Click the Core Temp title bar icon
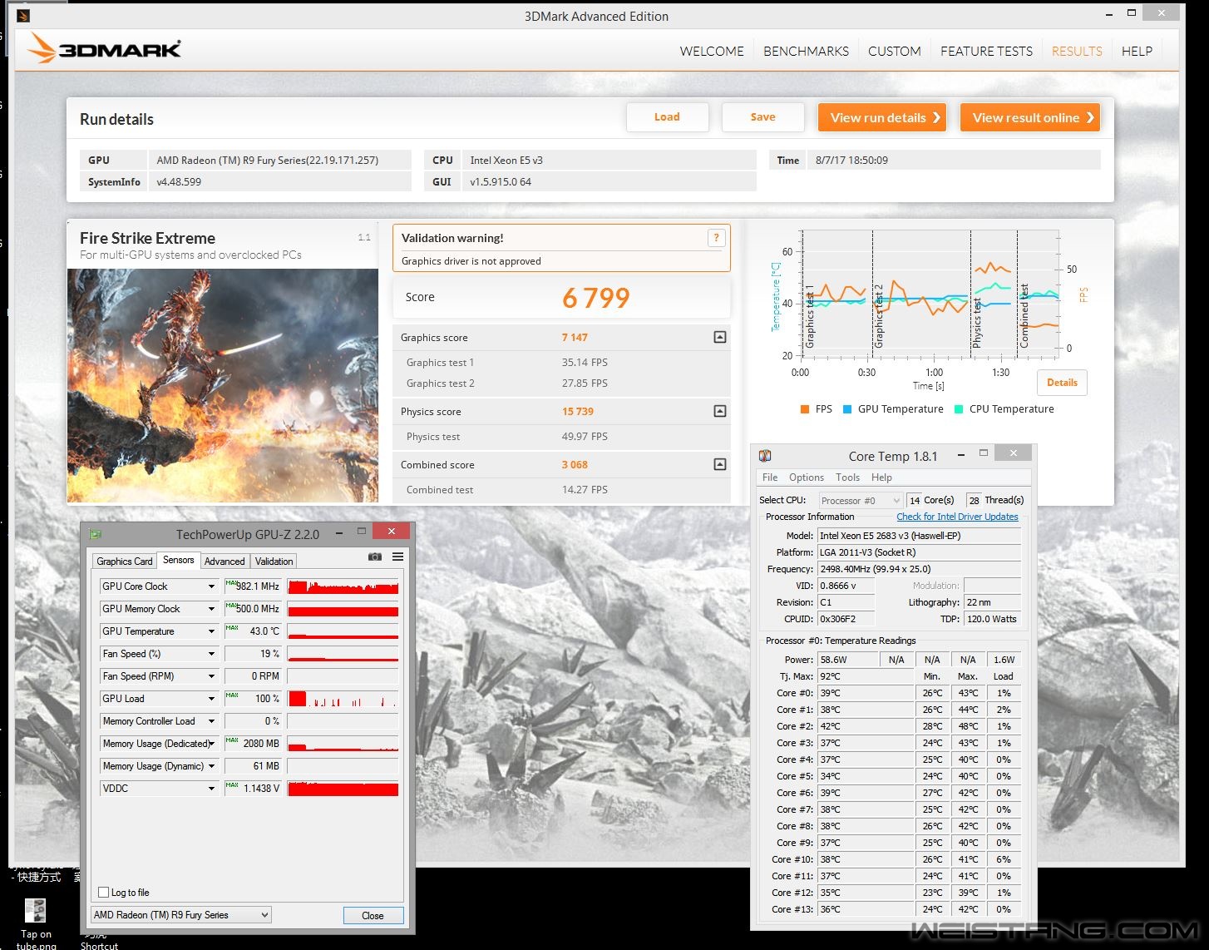The width and height of the screenshot is (1209, 950). pyautogui.click(x=765, y=456)
